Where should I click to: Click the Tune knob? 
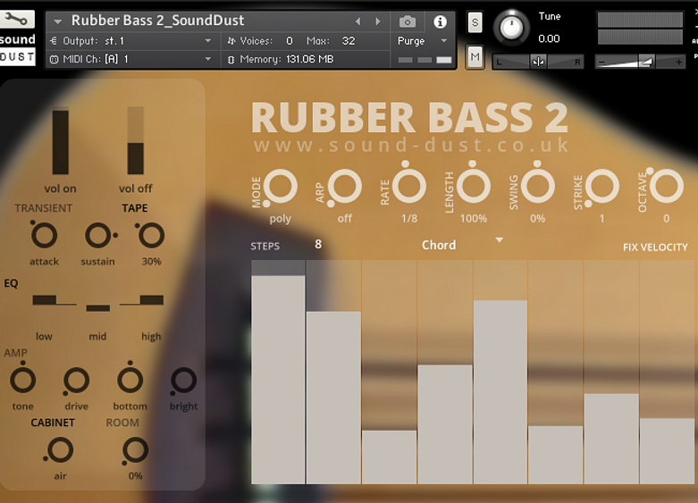point(511,27)
